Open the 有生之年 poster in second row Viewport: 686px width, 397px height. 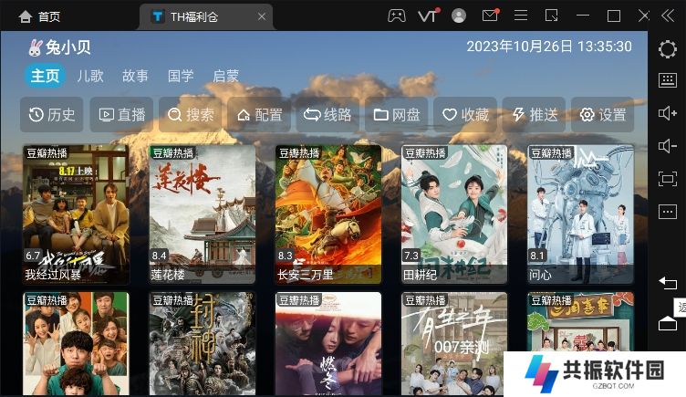tap(454, 344)
